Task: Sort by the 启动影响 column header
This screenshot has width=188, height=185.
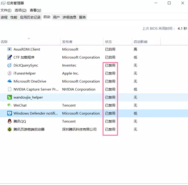Action: point(146,42)
